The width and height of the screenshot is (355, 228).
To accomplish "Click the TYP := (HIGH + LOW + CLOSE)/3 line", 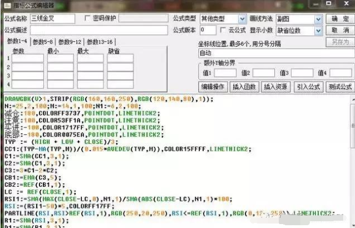I will 62,142.
